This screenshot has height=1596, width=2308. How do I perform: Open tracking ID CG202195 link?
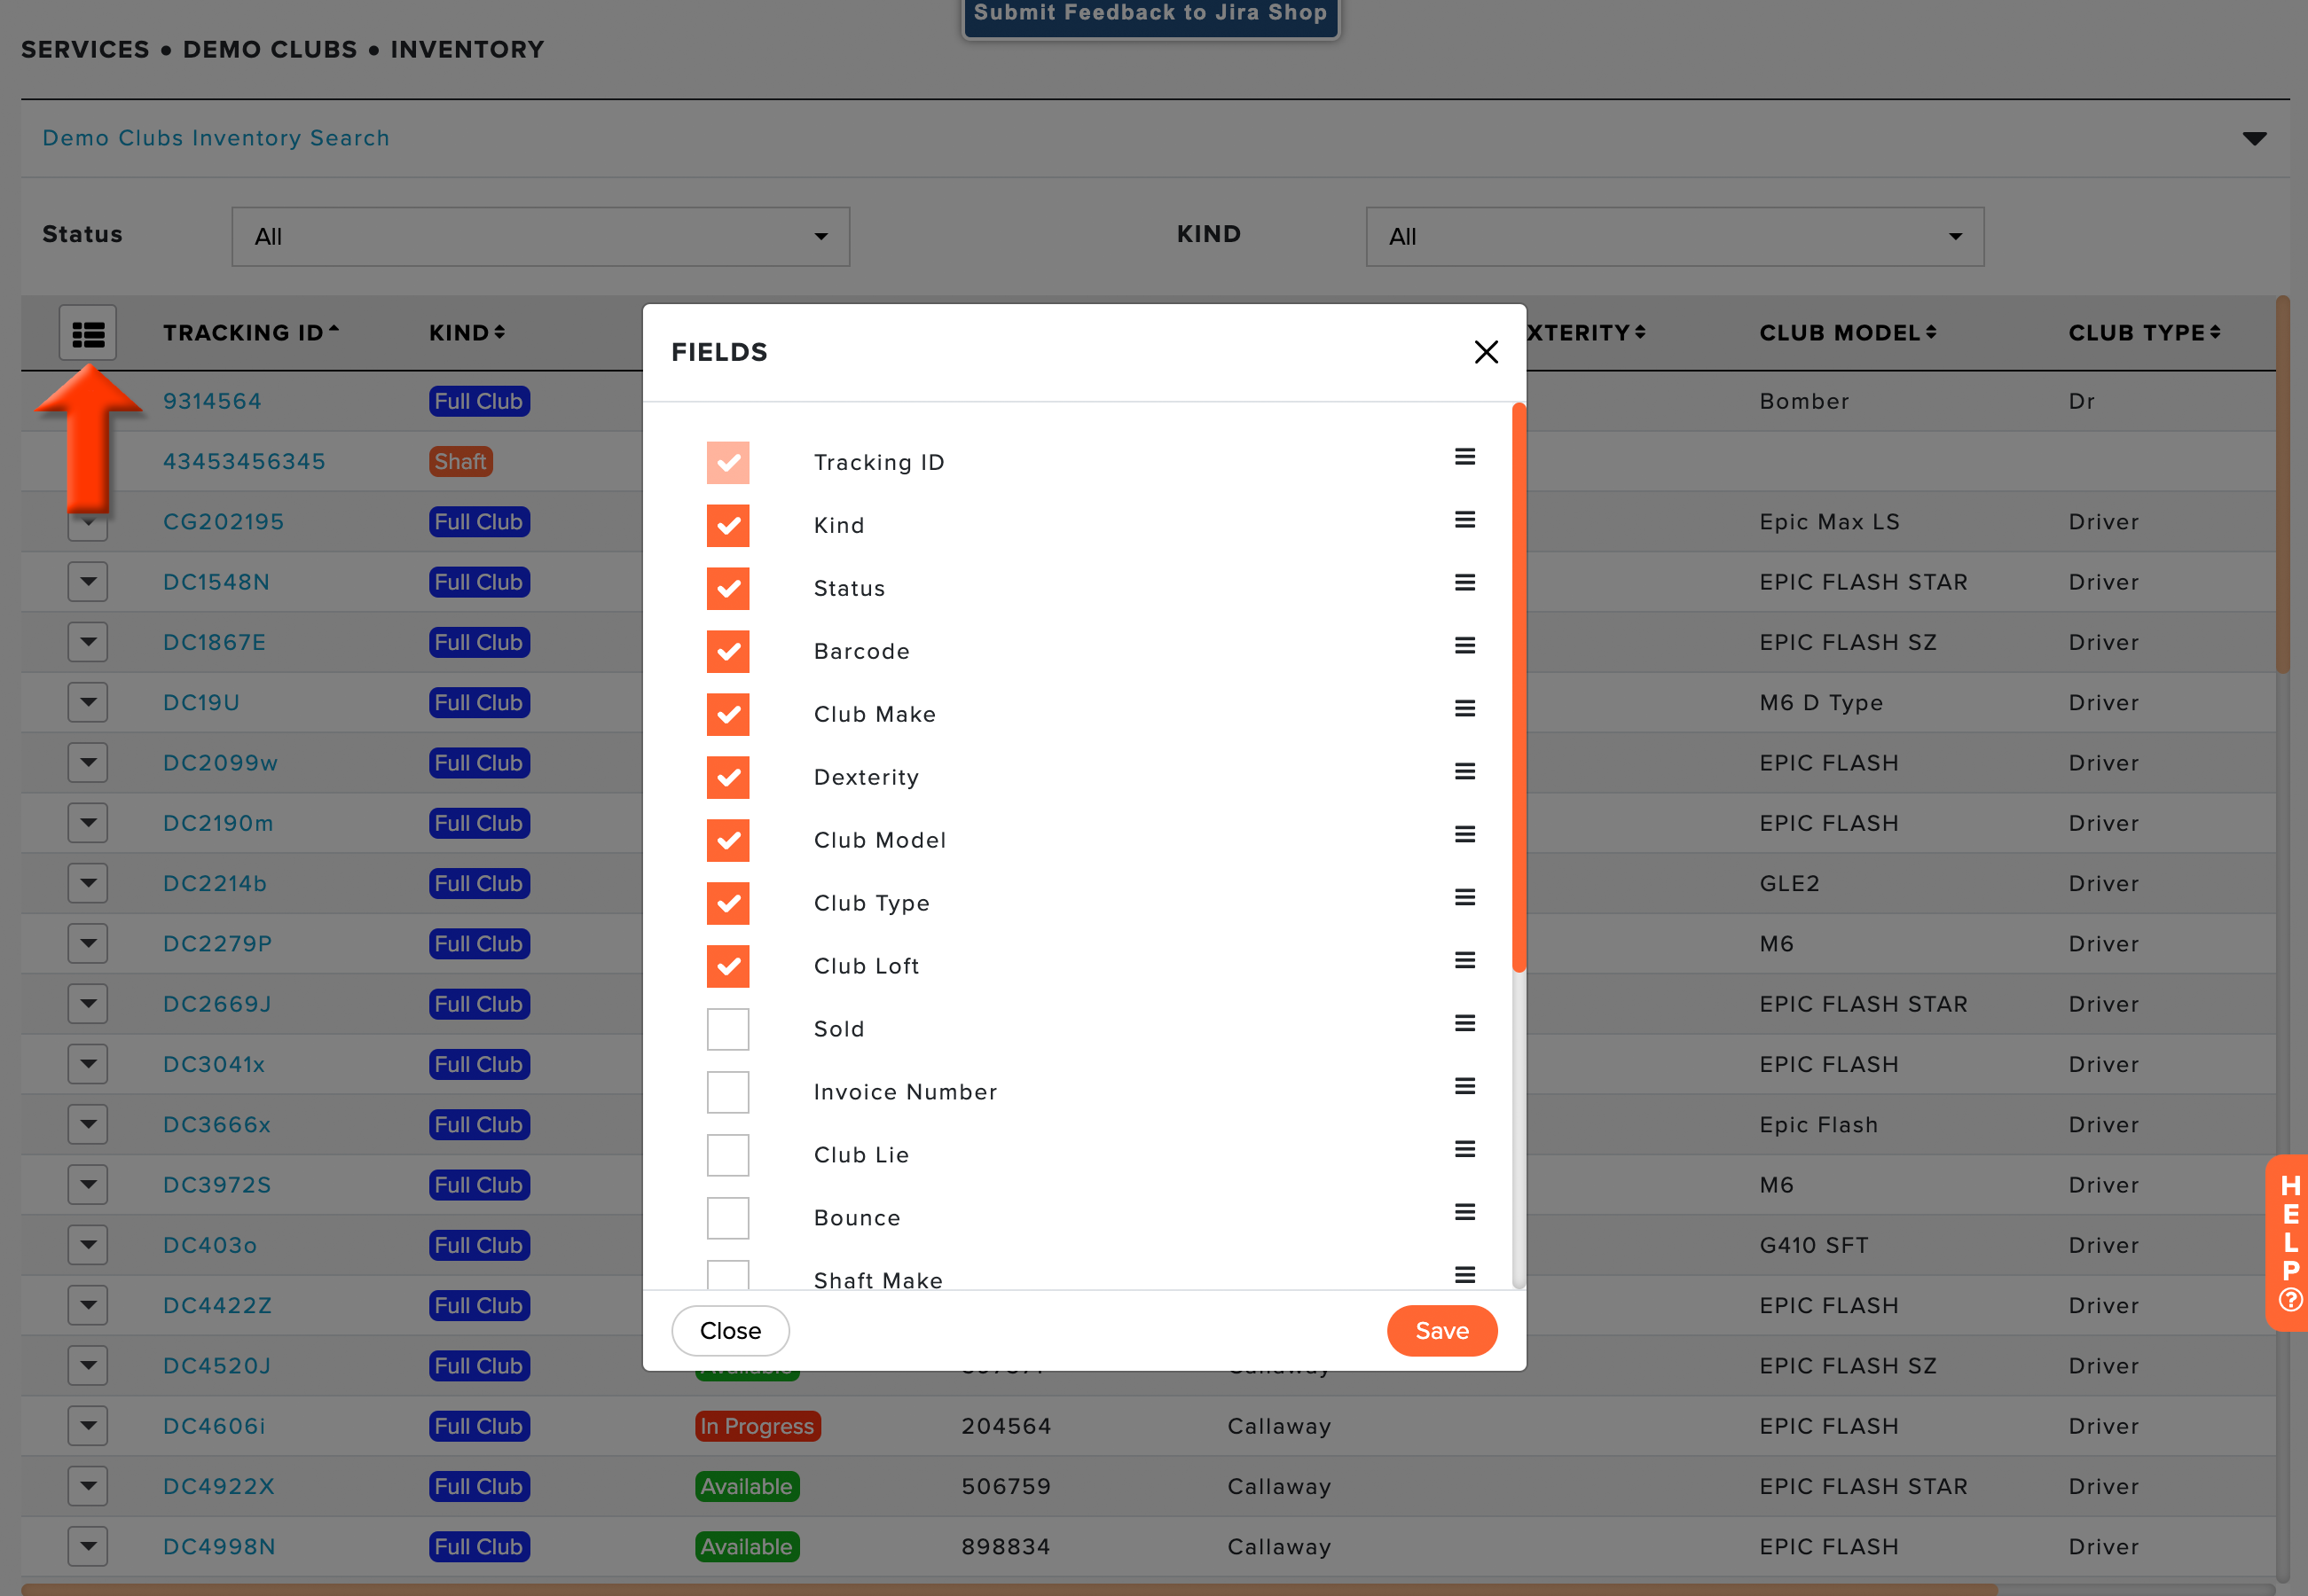tap(224, 522)
